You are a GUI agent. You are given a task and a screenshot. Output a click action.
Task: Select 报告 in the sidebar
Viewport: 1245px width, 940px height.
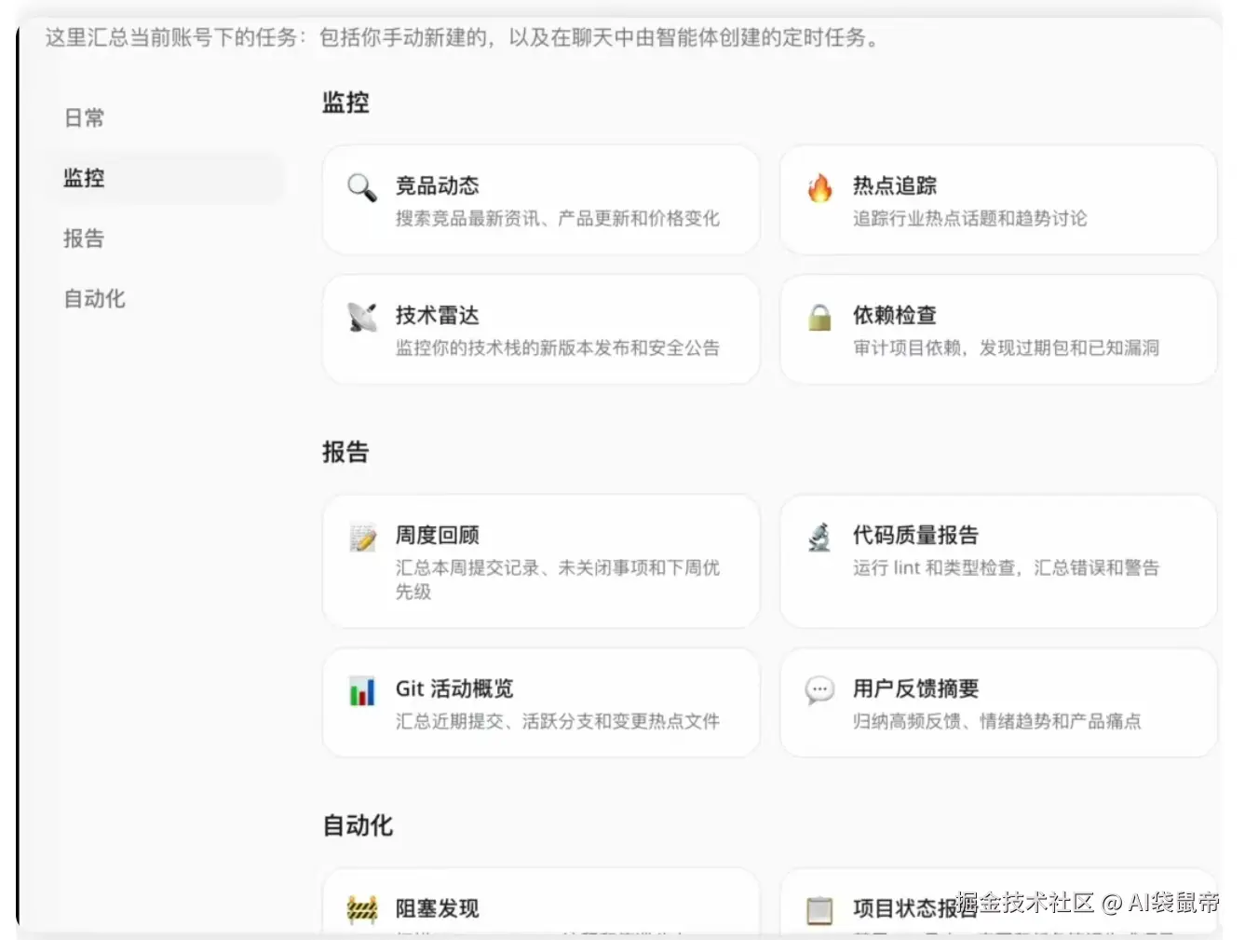tap(83, 238)
